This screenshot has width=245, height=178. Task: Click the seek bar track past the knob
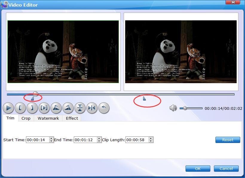[x=136, y=94]
